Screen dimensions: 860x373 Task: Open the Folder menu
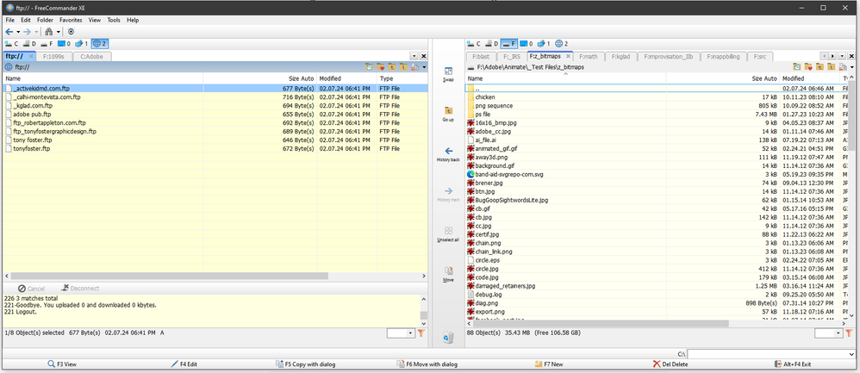click(45, 20)
